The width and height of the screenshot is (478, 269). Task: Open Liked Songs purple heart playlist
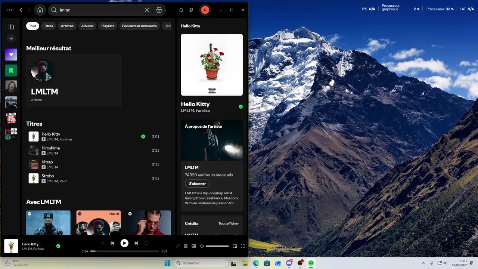pyautogui.click(x=11, y=55)
